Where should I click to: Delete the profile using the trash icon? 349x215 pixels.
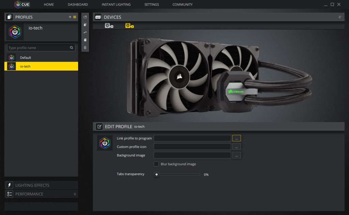[x=85, y=48]
